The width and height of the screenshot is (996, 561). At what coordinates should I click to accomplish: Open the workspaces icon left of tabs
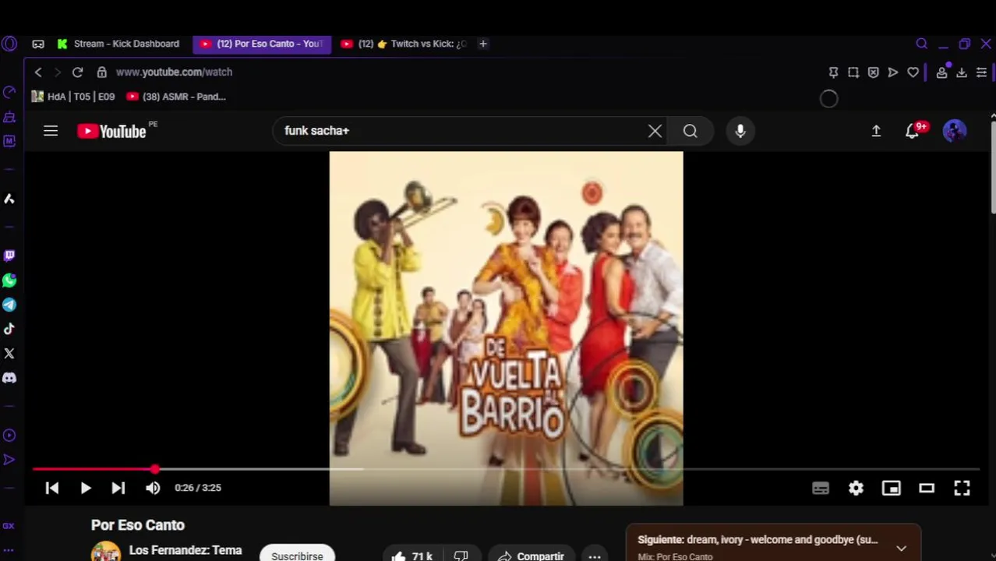click(x=38, y=44)
